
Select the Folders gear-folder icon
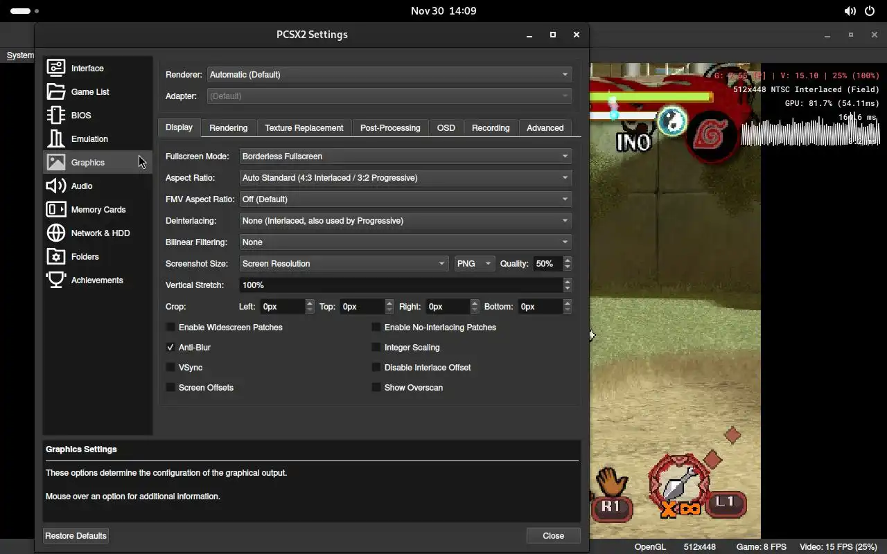[x=56, y=256]
